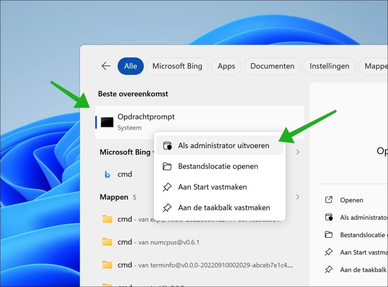The image size is (388, 287).
Task: Switch to the Mappen filter tab
Action: (374, 66)
